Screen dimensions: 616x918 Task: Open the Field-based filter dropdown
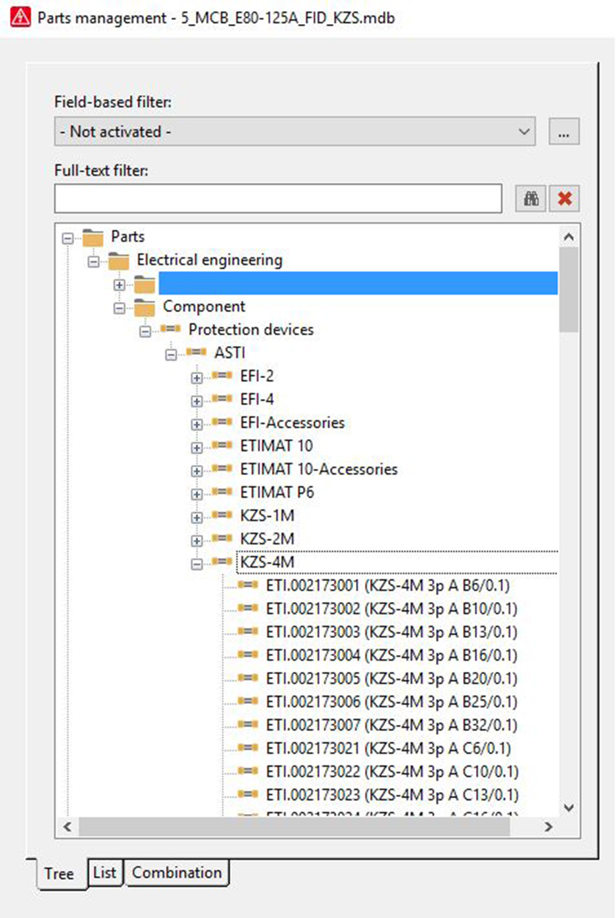pyautogui.click(x=295, y=132)
